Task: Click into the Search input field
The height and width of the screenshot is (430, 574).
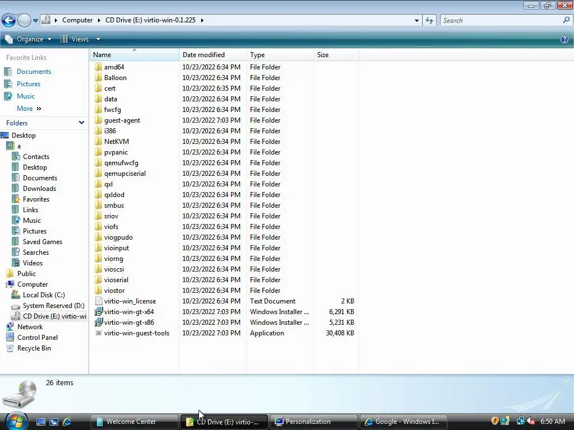Action: 502,21
